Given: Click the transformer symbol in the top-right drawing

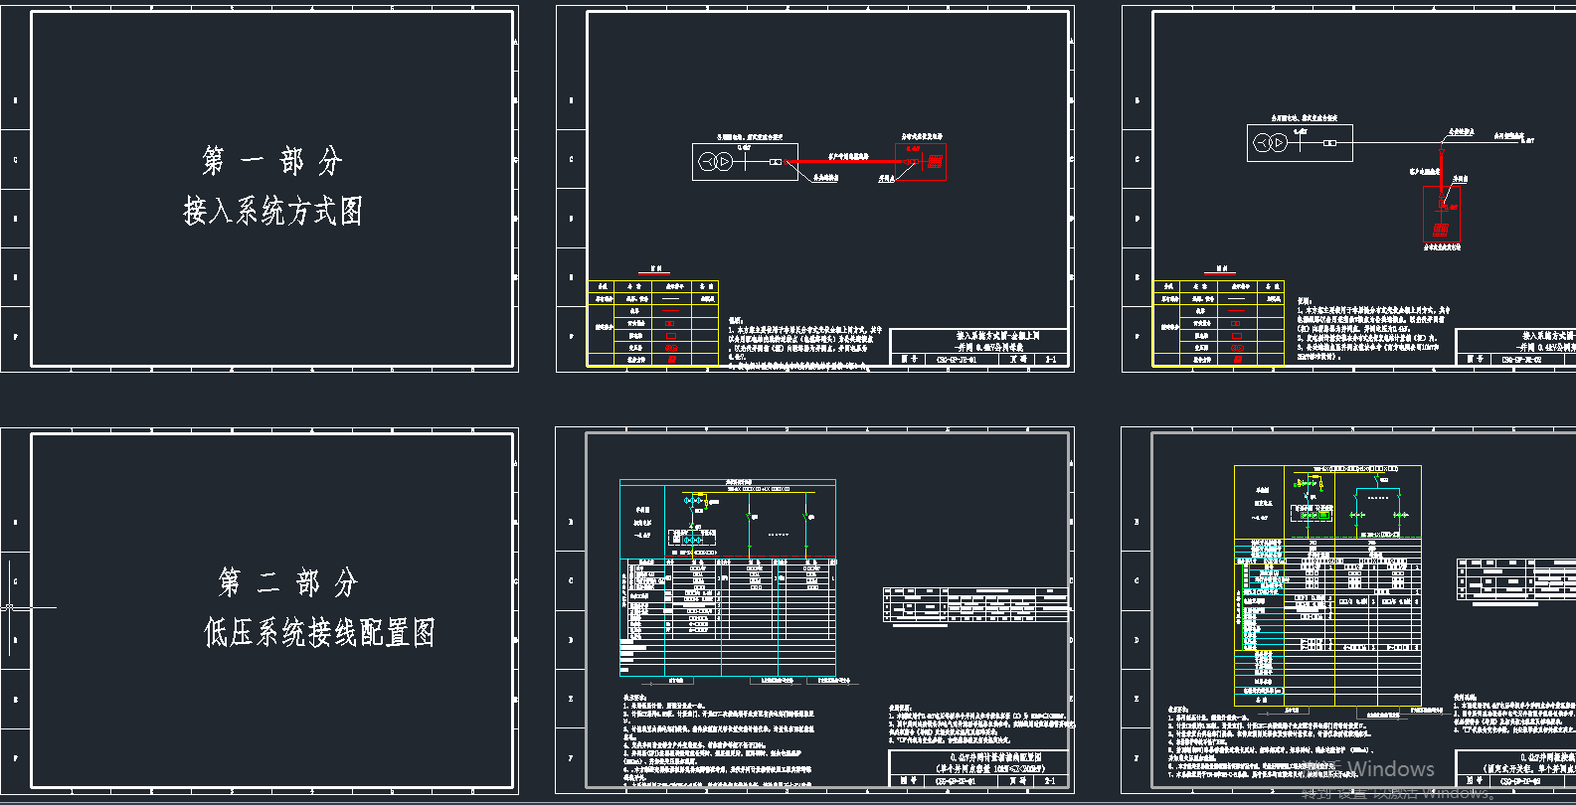Looking at the screenshot, I should tap(1270, 142).
